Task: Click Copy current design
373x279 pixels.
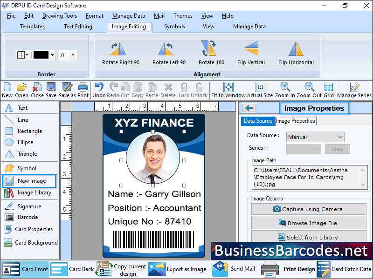Action: [121, 270]
